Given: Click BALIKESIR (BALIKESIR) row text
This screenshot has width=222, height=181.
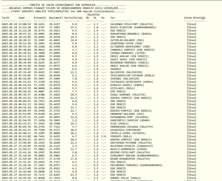Looking at the screenshot, I should point(126,72).
